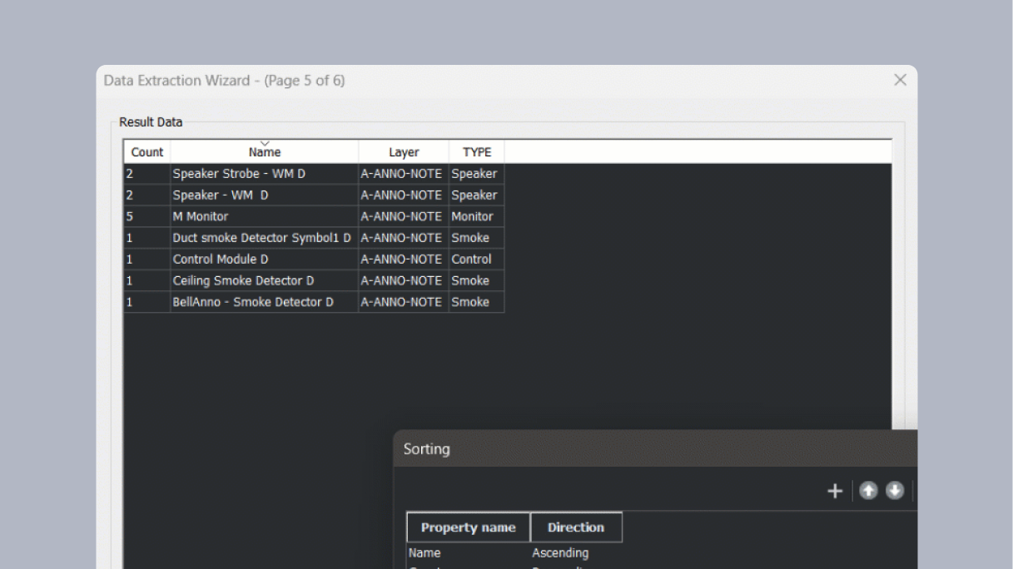The image size is (1013, 569).
Task: Click the count 5 cell for M Monitor
Action: point(147,216)
